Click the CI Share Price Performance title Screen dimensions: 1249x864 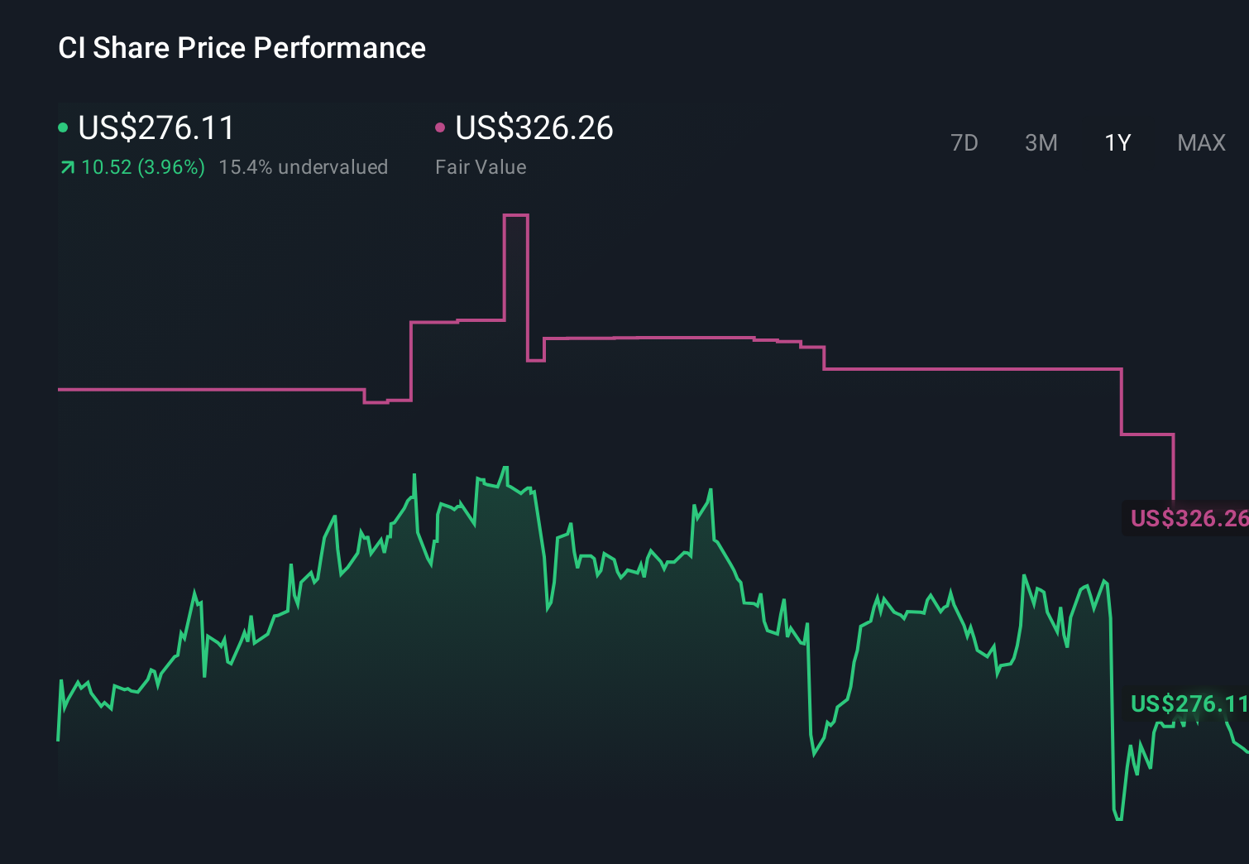(x=242, y=48)
